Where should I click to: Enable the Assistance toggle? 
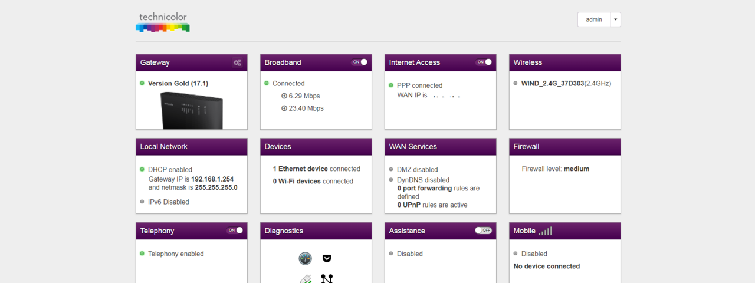click(x=483, y=231)
